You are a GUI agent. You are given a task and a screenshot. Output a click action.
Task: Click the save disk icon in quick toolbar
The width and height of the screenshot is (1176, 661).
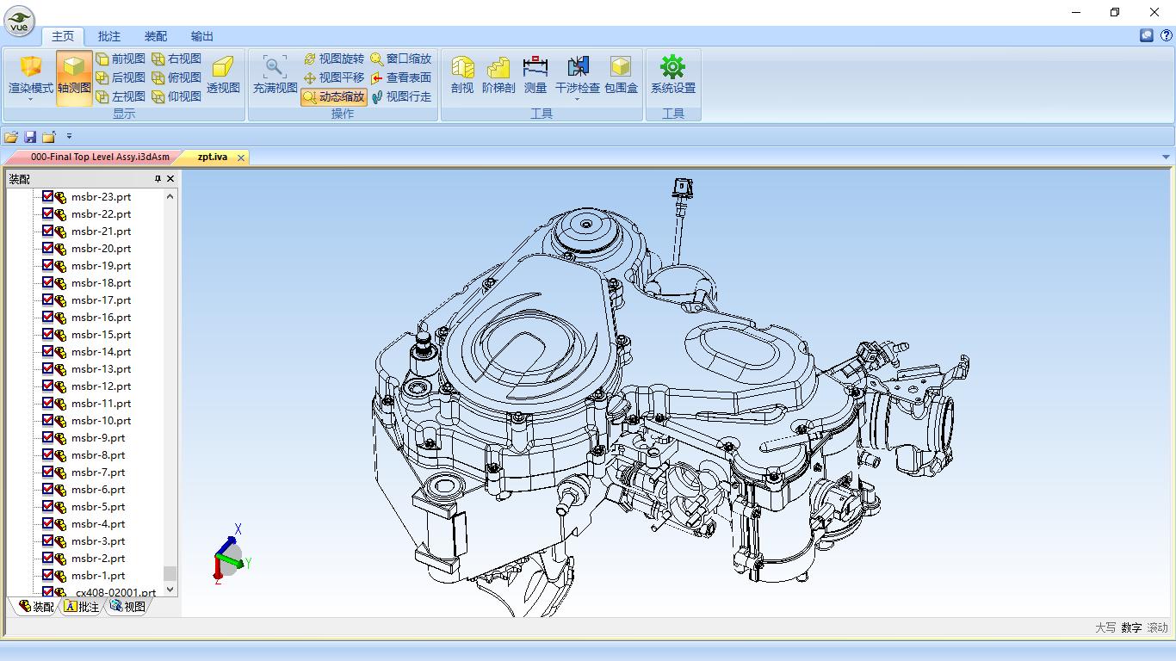tap(30, 136)
